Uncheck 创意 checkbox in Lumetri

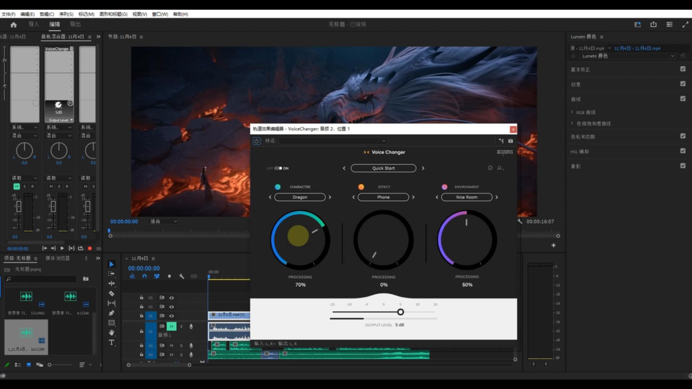tap(683, 84)
